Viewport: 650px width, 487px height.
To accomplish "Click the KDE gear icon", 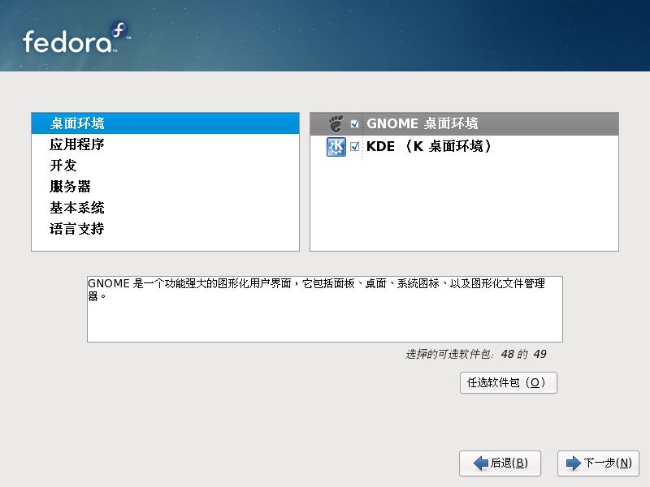I will click(x=336, y=147).
